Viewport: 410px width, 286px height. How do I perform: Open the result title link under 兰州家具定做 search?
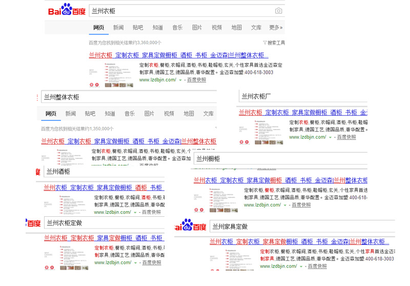(299, 242)
